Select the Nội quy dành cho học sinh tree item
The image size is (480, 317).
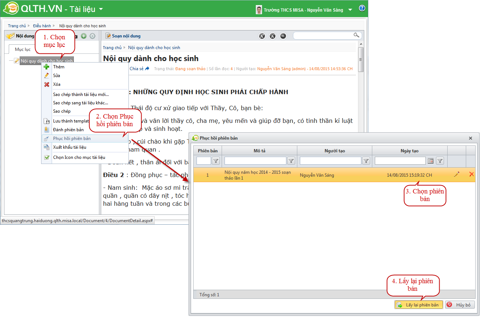pos(47,61)
